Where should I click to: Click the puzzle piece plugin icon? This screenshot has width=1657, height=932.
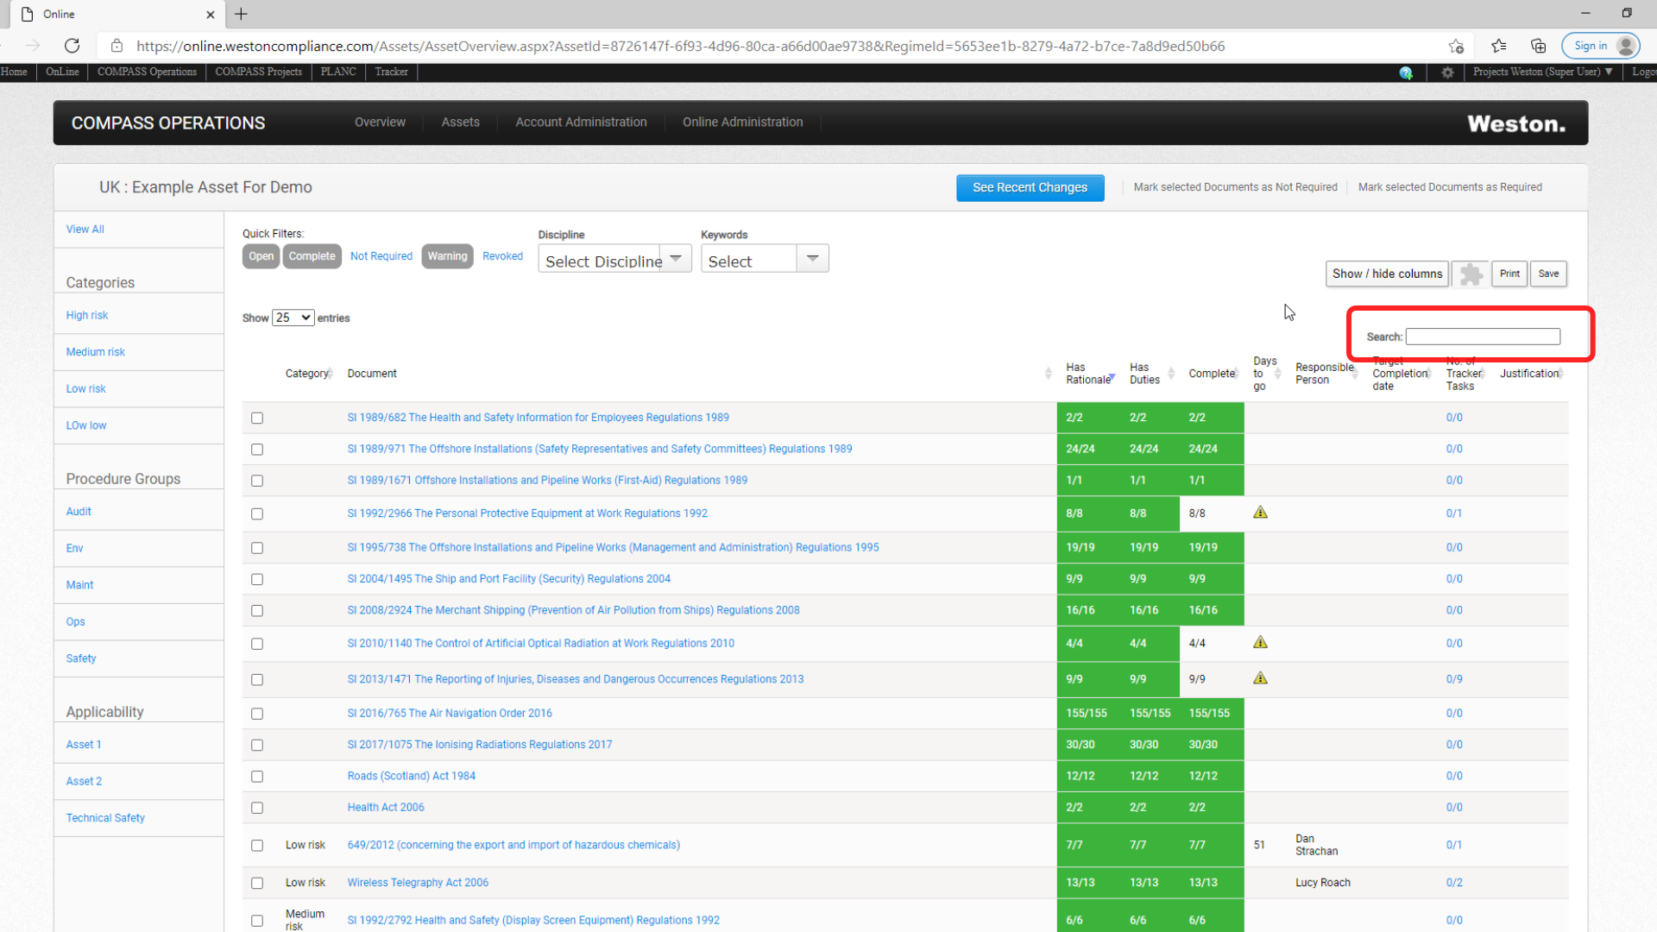click(1471, 274)
